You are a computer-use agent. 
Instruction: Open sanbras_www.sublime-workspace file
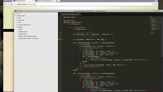click(28, 38)
